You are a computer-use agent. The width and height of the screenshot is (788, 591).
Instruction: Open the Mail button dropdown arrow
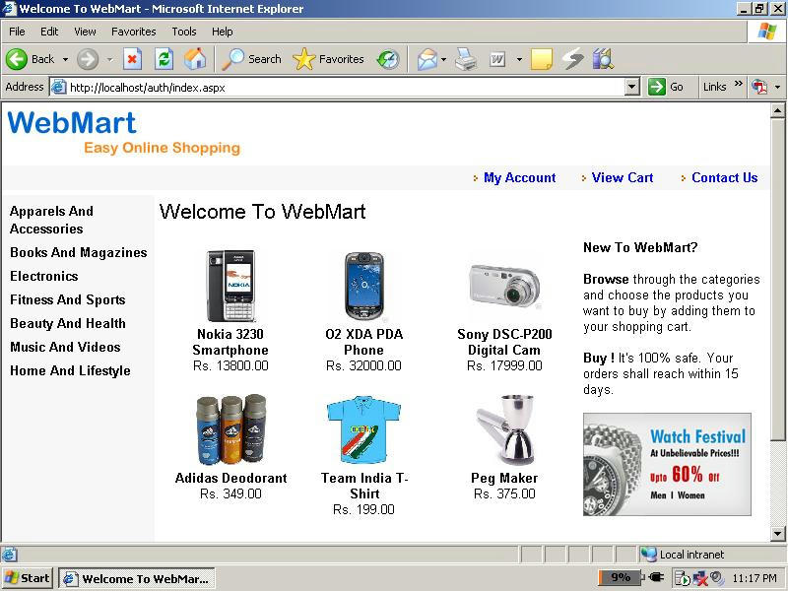(x=444, y=59)
